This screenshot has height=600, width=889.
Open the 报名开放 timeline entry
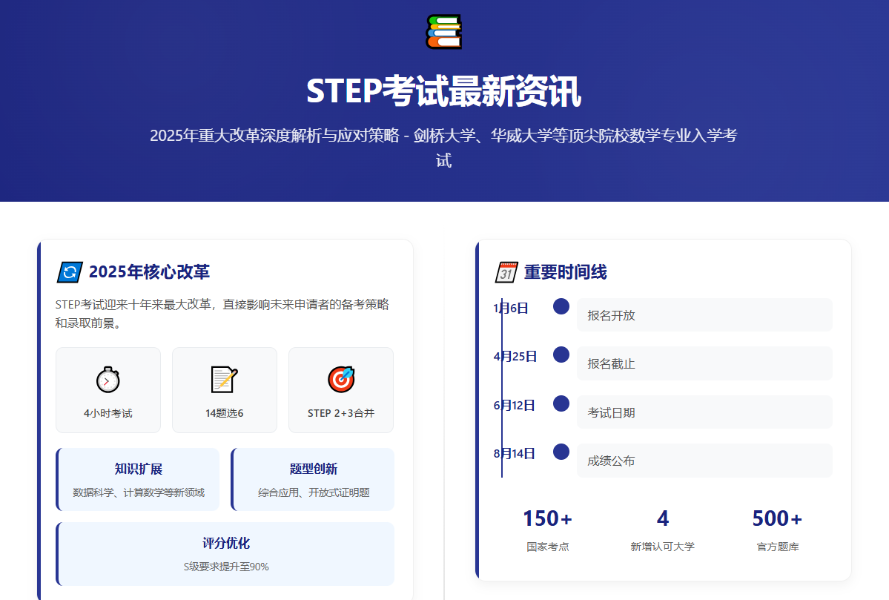point(704,315)
